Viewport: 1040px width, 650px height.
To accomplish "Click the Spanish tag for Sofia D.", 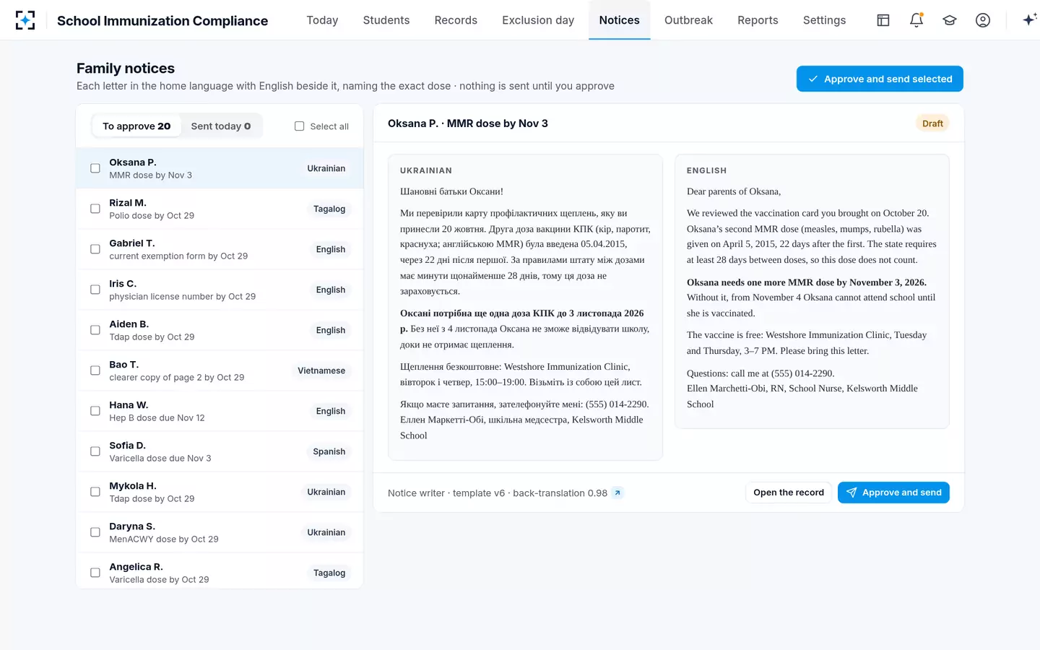I will pyautogui.click(x=329, y=451).
